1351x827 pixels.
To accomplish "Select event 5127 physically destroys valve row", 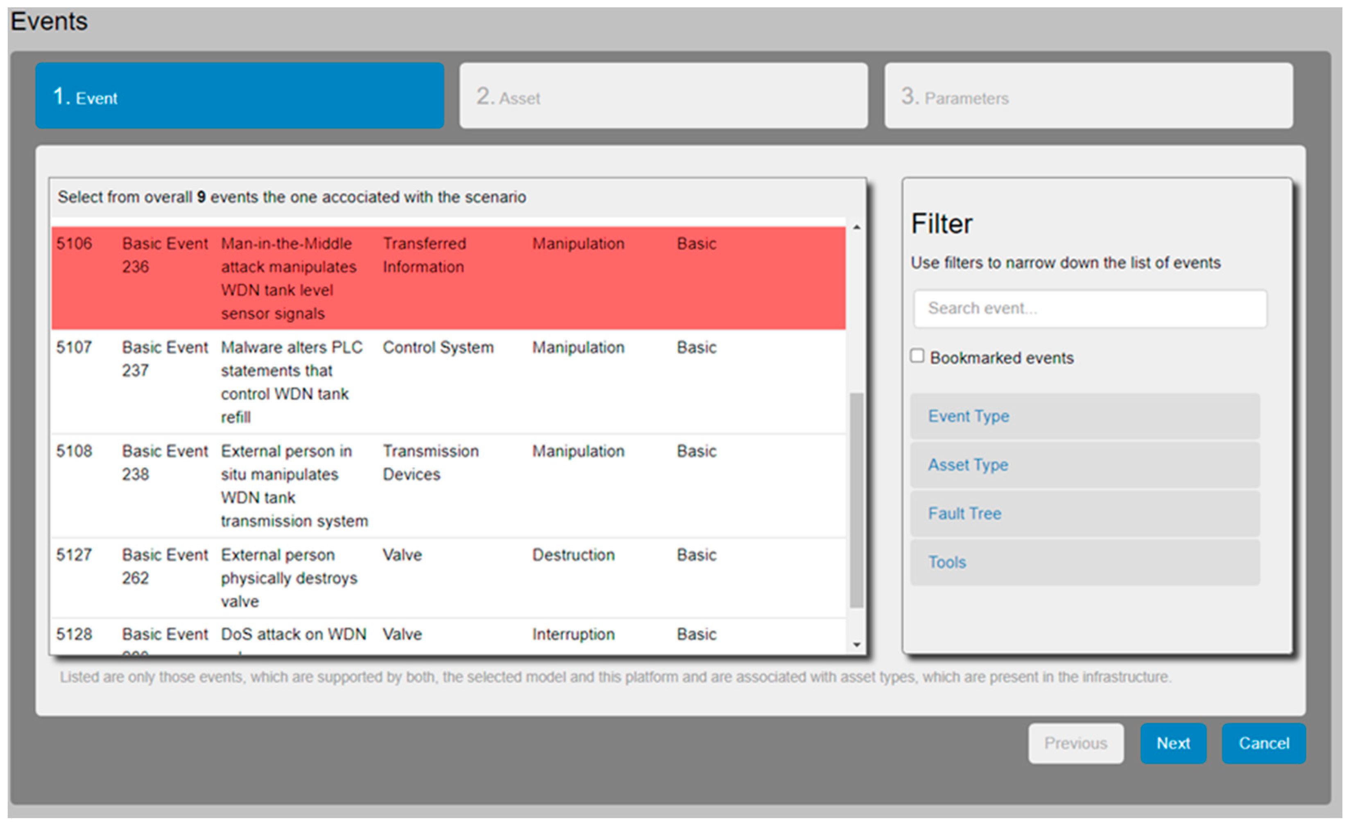I will 448,578.
